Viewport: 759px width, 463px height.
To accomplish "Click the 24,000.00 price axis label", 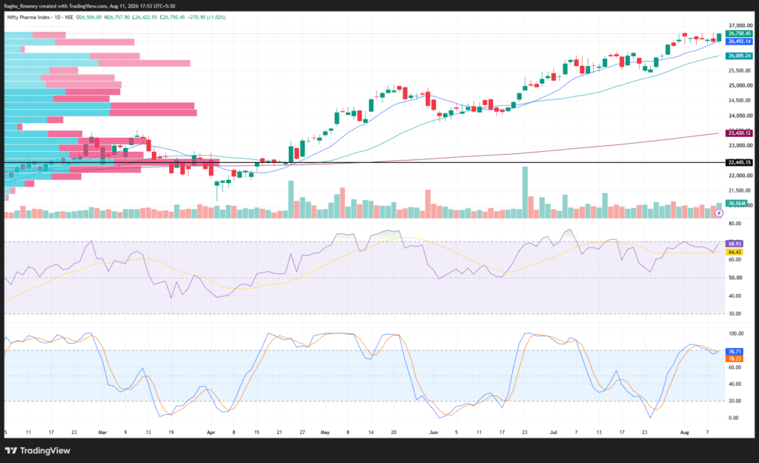I will pos(740,116).
